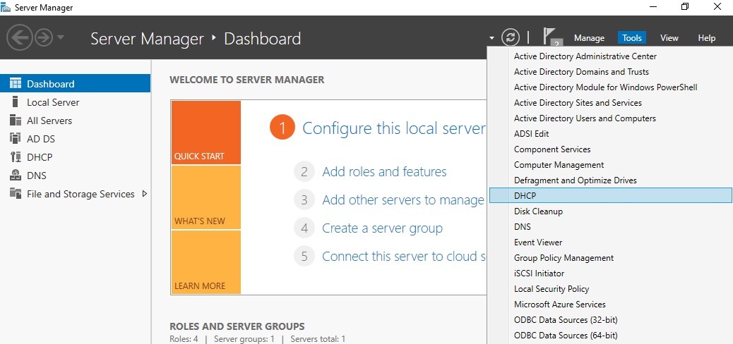Viewport: 733px width, 344px height.
Task: Click Welcome to Server Manager heading
Action: (247, 80)
